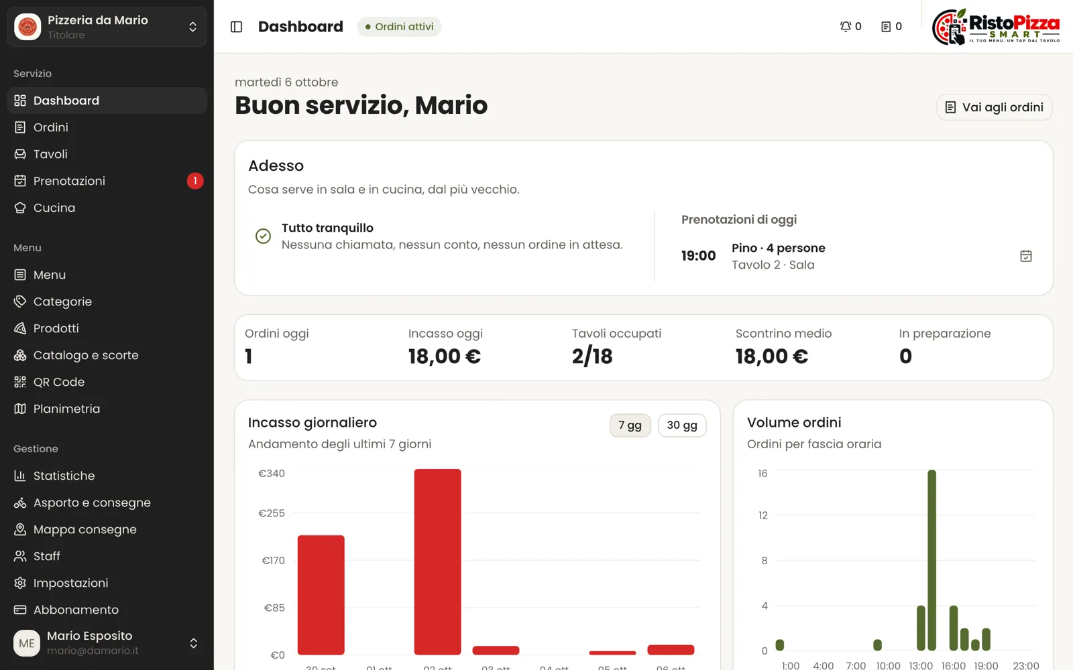Click the QR Code icon

click(x=20, y=382)
